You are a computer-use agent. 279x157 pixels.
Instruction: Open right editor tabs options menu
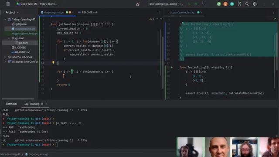274,12
